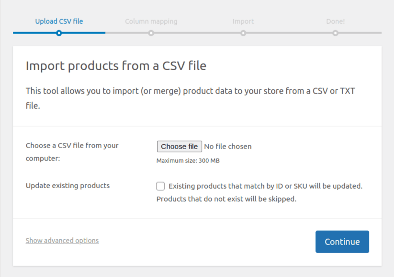Select the Import step label
The height and width of the screenshot is (277, 394).
(243, 21)
